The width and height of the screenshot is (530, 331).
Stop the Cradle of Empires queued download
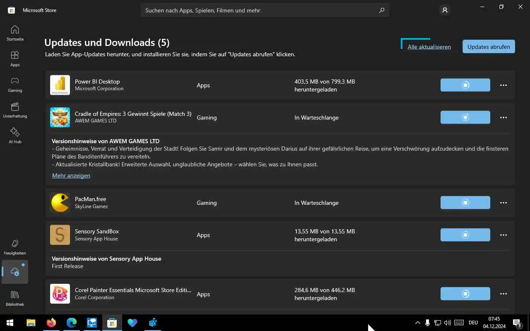tap(465, 118)
